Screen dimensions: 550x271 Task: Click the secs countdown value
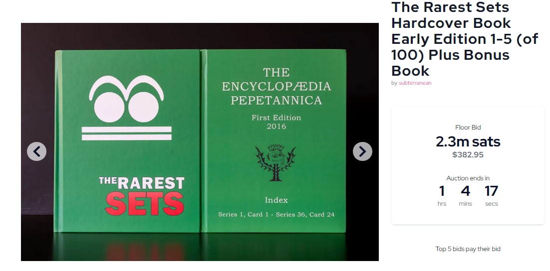[x=492, y=191]
